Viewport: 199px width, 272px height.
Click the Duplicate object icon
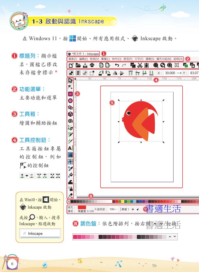pos(185,65)
